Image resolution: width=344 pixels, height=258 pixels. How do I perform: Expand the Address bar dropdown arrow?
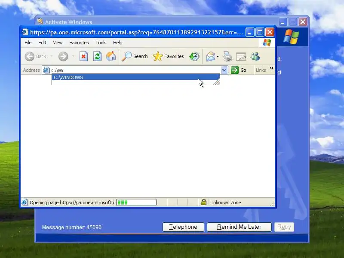[224, 70]
